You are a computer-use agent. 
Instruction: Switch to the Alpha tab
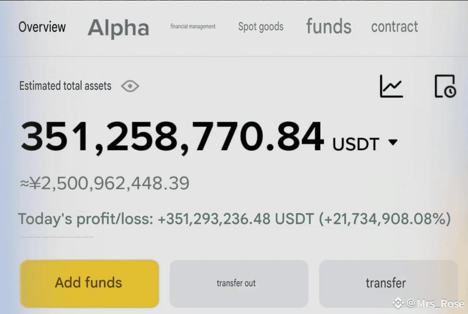[x=118, y=28]
